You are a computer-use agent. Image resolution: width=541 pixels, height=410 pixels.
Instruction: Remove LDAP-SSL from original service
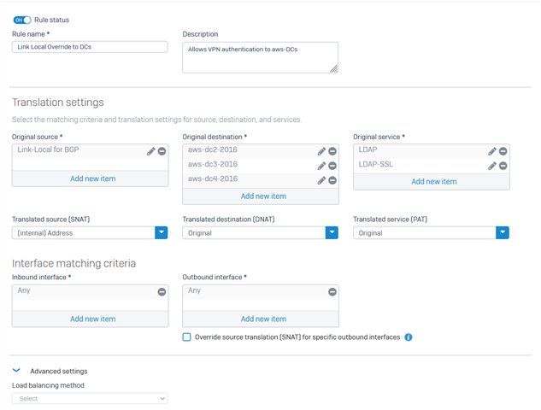pyautogui.click(x=503, y=166)
